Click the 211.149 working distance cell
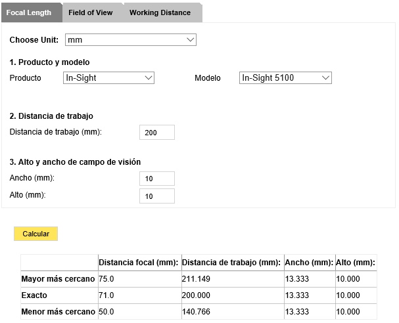The image size is (399, 323). coord(197,279)
